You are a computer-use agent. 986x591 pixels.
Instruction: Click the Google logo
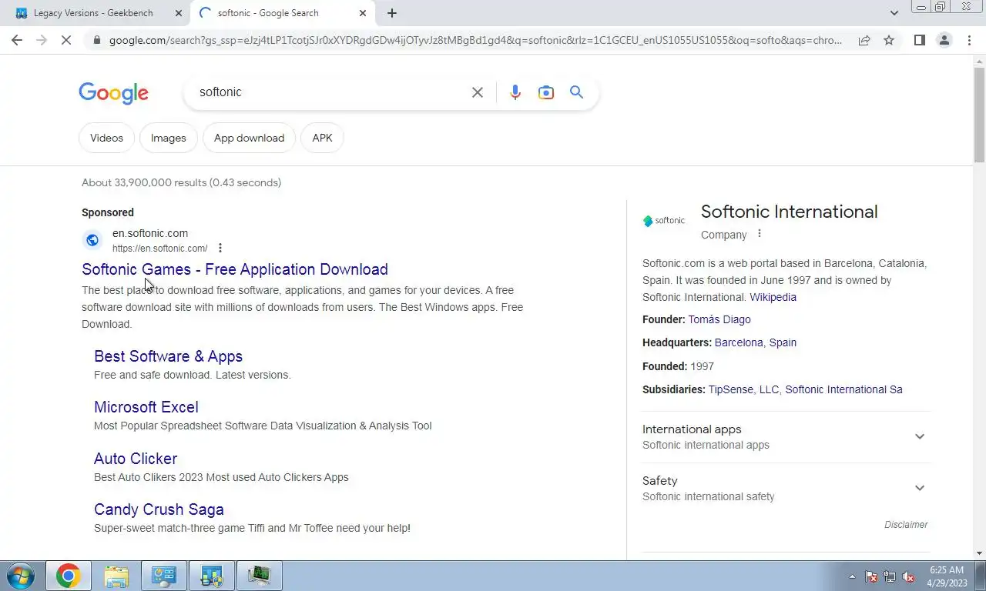pos(113,92)
